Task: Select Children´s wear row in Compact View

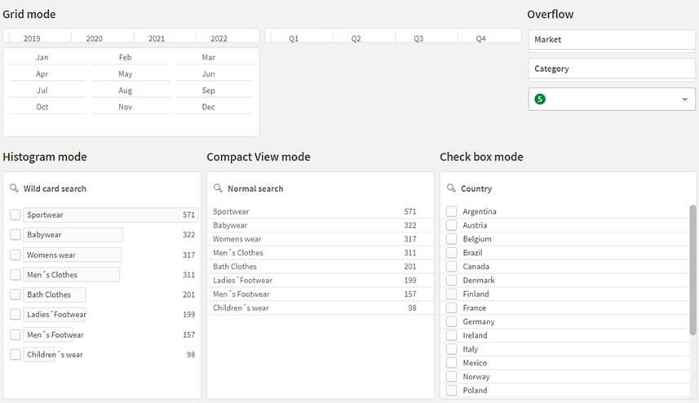Action: coord(320,308)
